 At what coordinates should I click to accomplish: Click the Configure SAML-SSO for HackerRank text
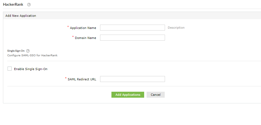tap(32, 55)
